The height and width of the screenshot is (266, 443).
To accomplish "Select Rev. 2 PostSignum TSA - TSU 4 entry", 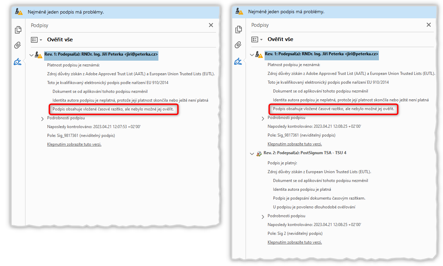I will click(305, 153).
